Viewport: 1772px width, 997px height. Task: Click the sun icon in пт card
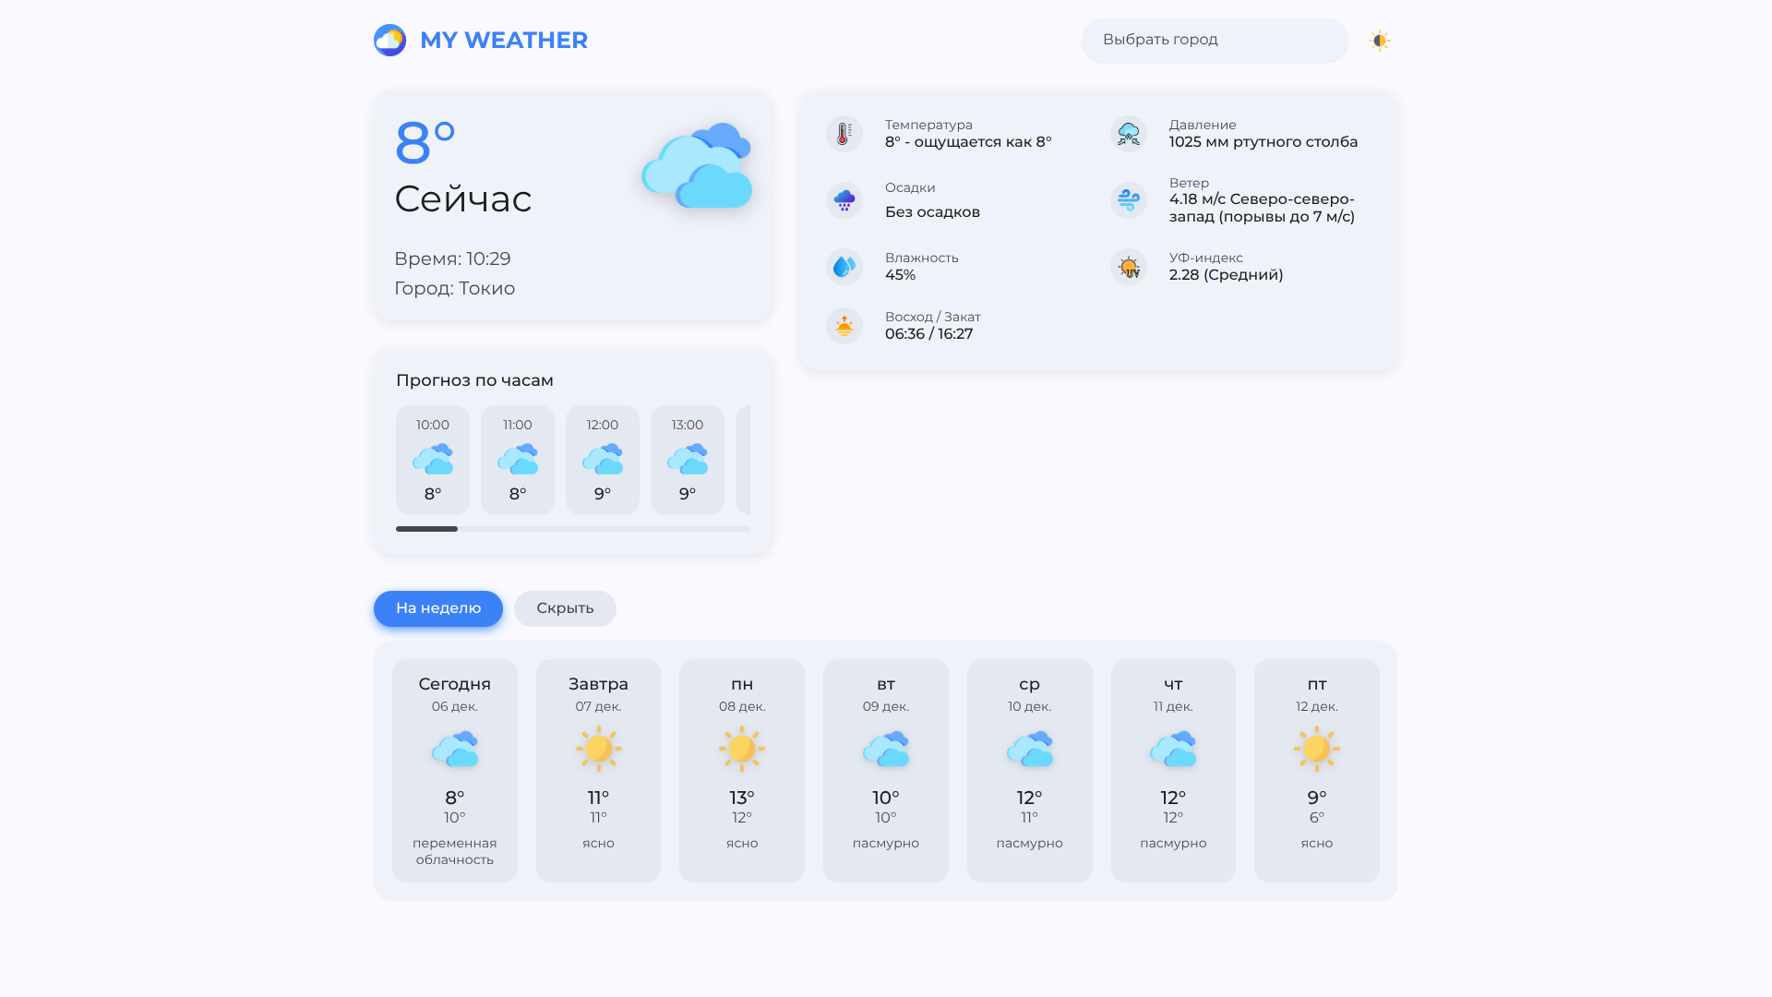[x=1317, y=749]
